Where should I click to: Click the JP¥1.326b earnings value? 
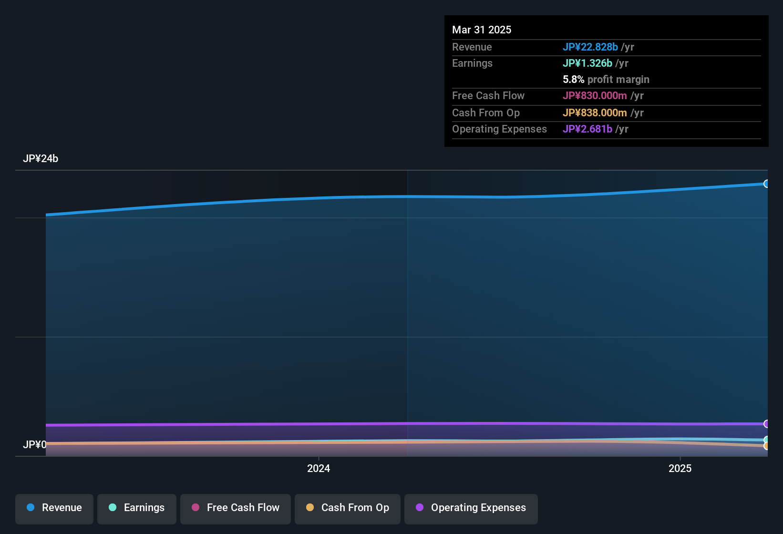click(x=587, y=63)
